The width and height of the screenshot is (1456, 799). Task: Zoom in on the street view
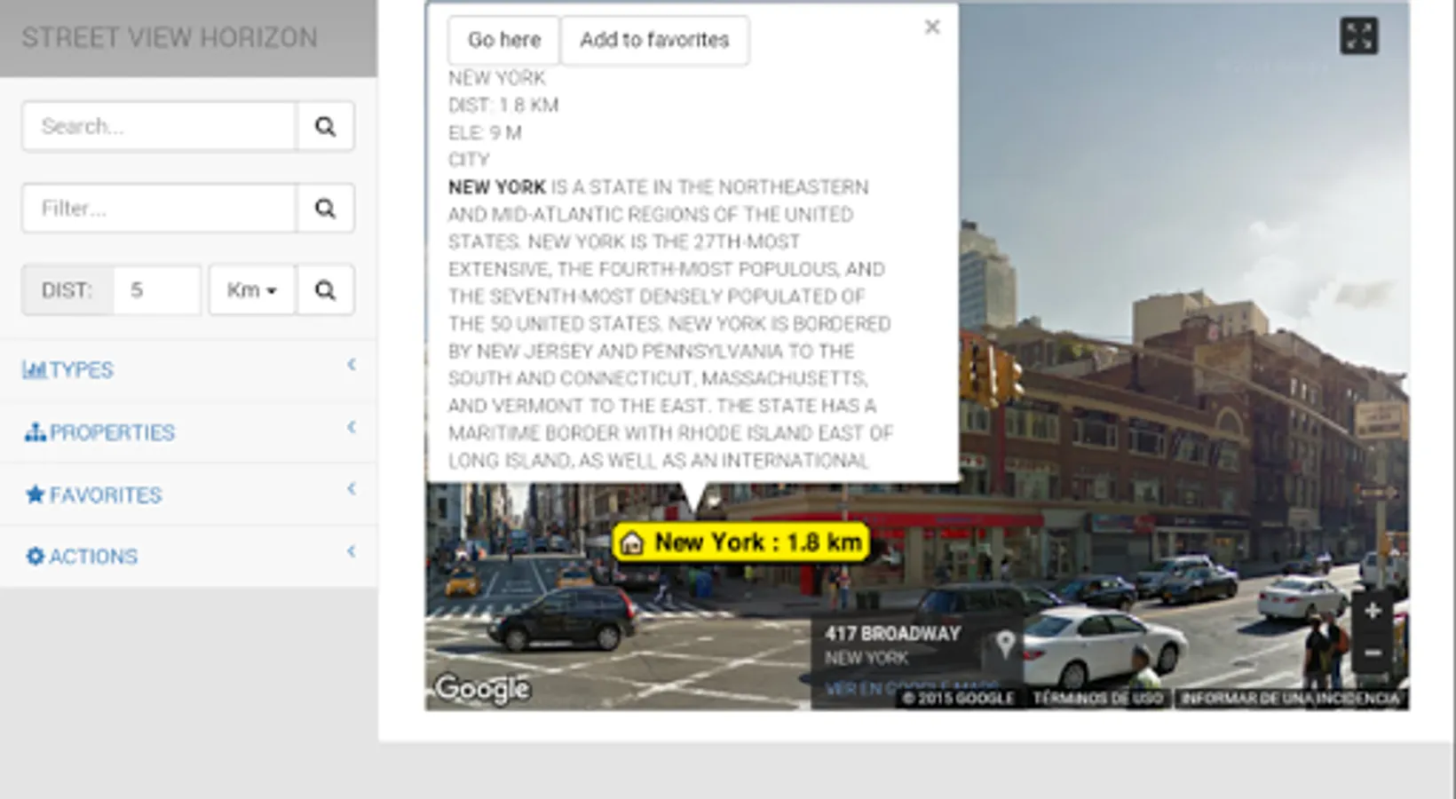tap(1372, 611)
